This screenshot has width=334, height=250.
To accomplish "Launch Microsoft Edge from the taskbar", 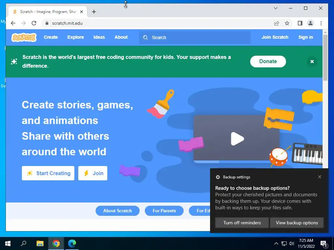I will [x=72, y=243].
